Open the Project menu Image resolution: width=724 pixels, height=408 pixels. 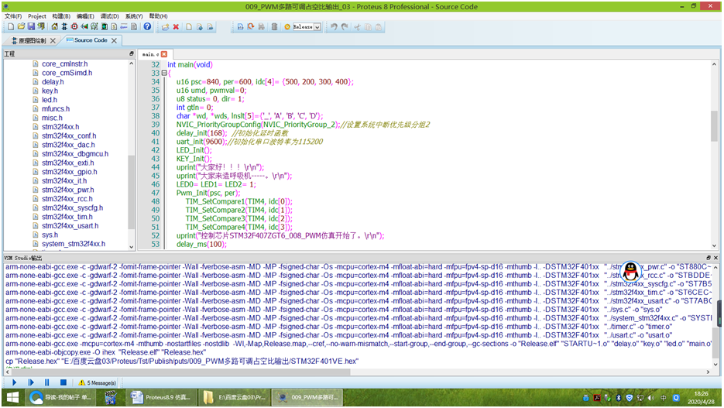click(x=37, y=16)
